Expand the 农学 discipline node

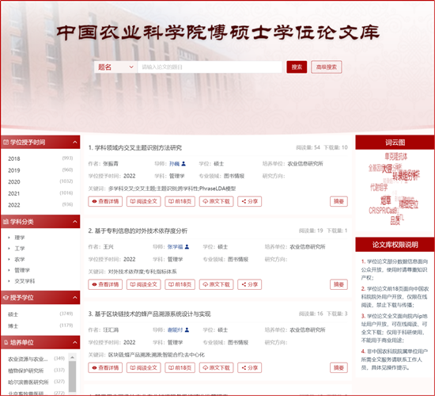9,259
